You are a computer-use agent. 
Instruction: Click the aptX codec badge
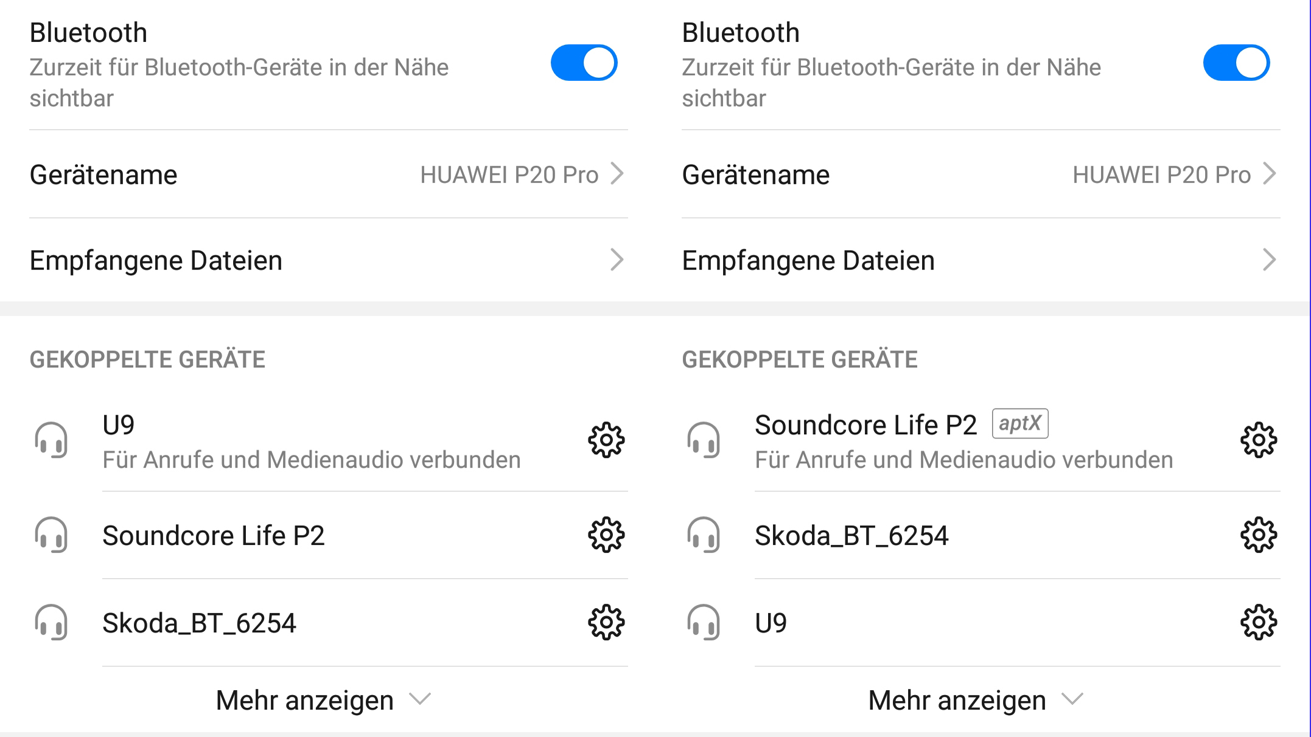pyautogui.click(x=1019, y=423)
